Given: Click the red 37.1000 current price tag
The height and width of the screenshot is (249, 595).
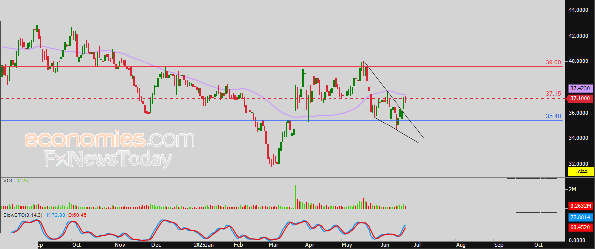Looking at the screenshot, I should coord(580,98).
